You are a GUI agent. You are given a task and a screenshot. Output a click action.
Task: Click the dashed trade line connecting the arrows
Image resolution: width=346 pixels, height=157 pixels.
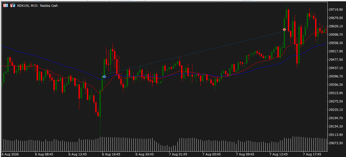194,53
